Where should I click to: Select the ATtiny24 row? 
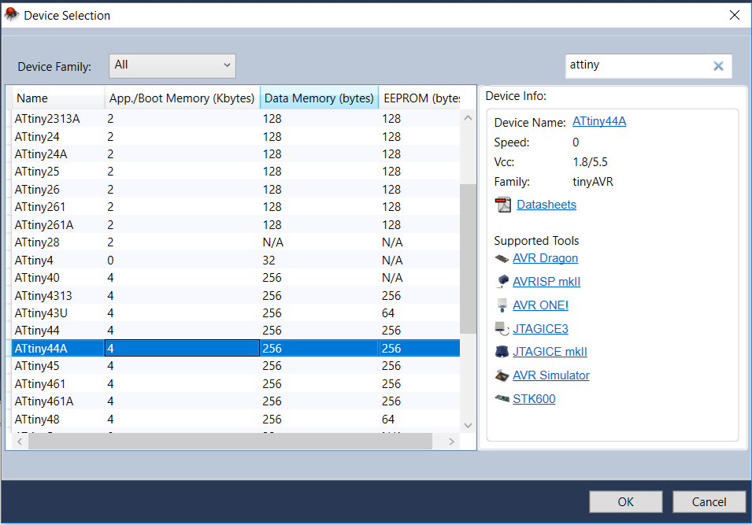pyautogui.click(x=235, y=137)
